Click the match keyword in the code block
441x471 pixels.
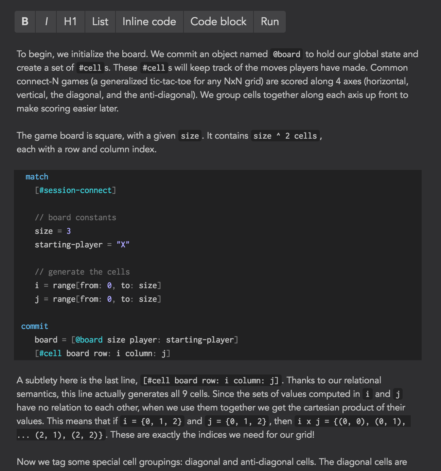click(x=37, y=176)
